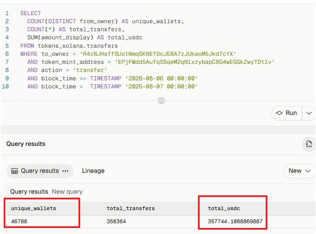Click the New query link
Viewport: 316px width, 234px height.
click(x=67, y=192)
